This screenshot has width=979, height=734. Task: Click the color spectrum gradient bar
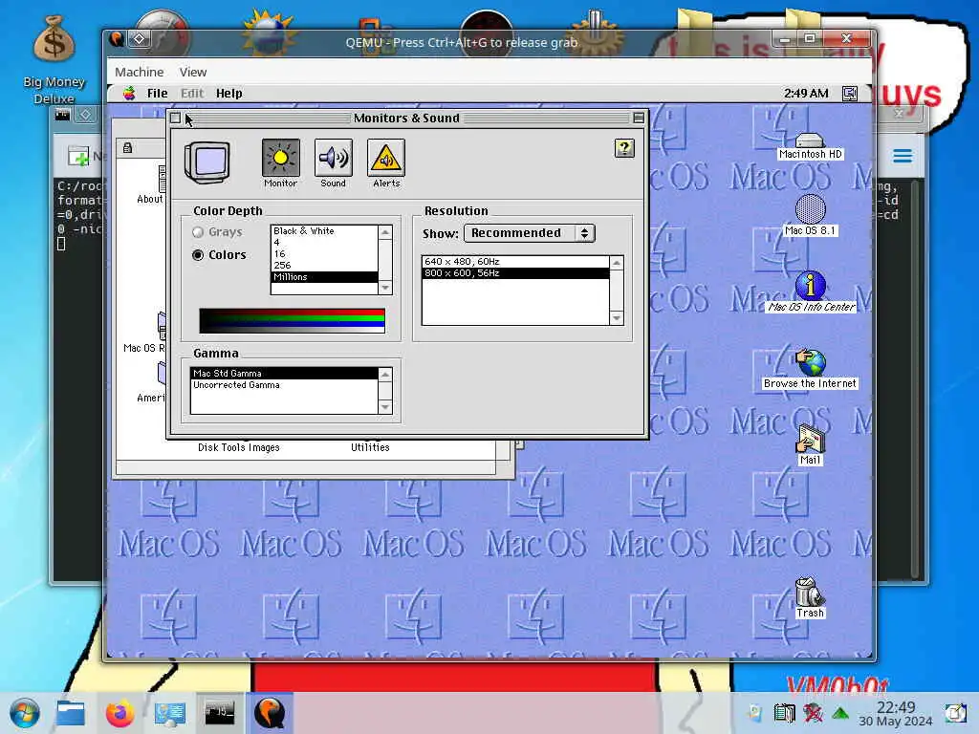tap(293, 321)
